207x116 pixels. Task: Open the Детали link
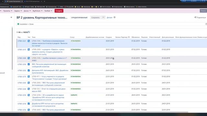[109, 17]
